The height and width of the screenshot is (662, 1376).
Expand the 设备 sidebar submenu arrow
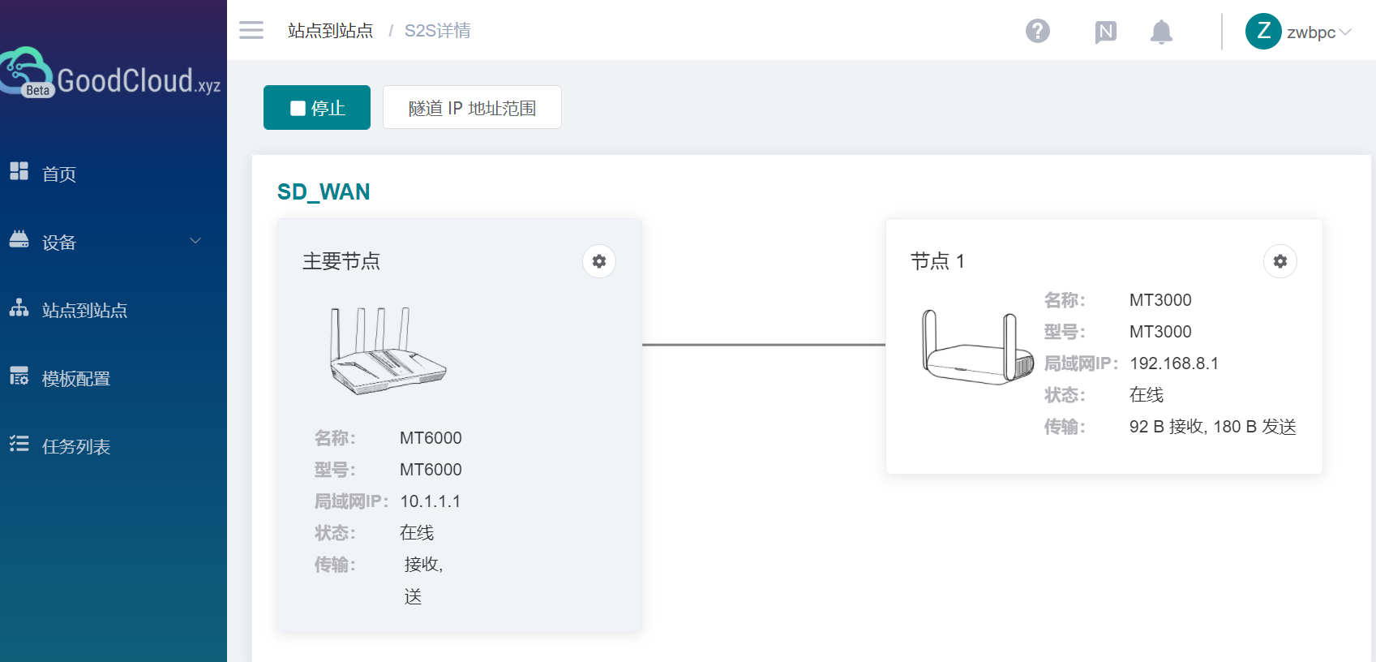[x=195, y=241]
